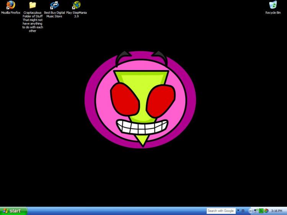Click the wireless network tray icon
Viewport: 287px width, 215px height.
256,211
